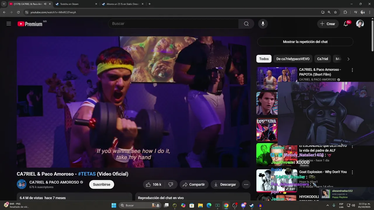Image resolution: width=374 pixels, height=210 pixels.
Task: Open the ESP LAA language indicator
Action: tap(341, 205)
